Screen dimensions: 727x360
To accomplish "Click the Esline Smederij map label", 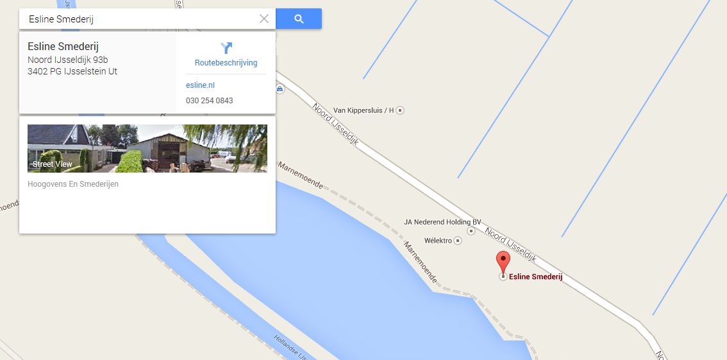I will pos(535,277).
